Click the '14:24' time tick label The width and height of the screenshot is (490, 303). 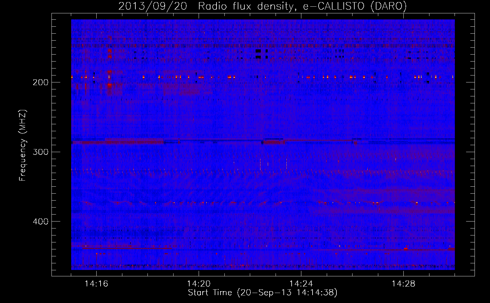[x=301, y=284]
